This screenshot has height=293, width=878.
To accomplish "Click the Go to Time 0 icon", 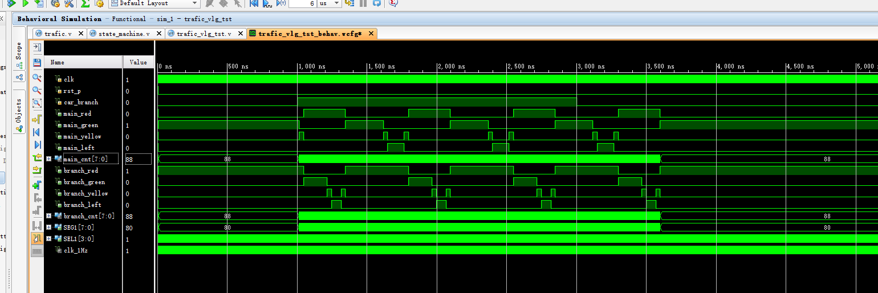I will point(37,132).
